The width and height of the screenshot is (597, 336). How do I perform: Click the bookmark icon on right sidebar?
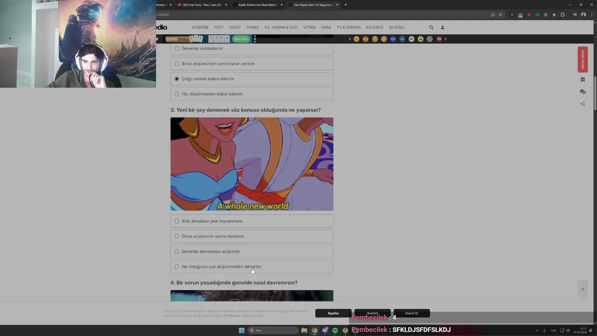coord(583,80)
